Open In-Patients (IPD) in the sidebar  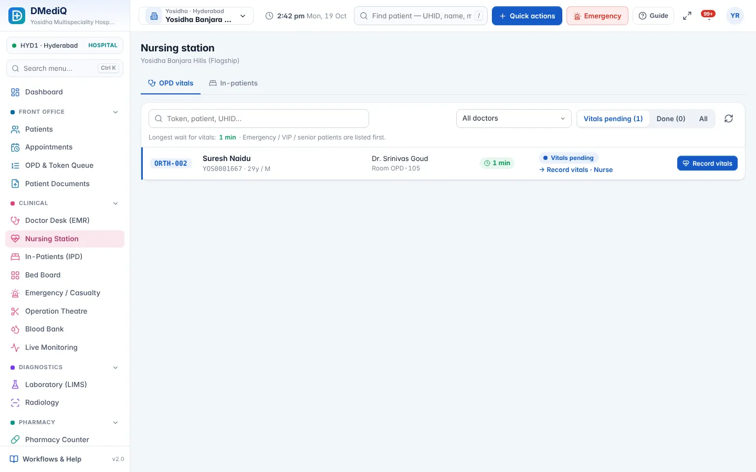[x=65, y=256]
